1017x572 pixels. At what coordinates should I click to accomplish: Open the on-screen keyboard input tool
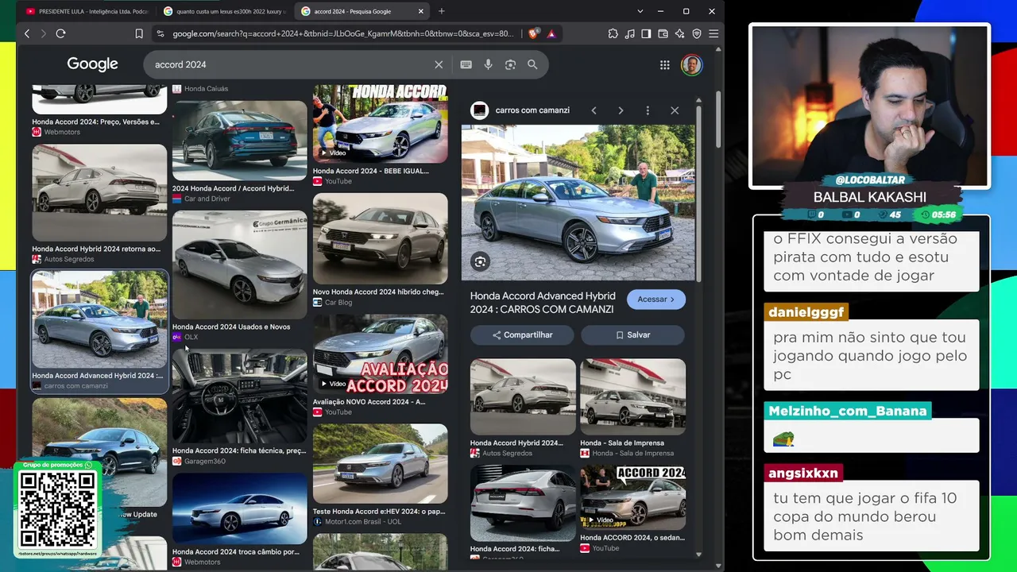[466, 64]
